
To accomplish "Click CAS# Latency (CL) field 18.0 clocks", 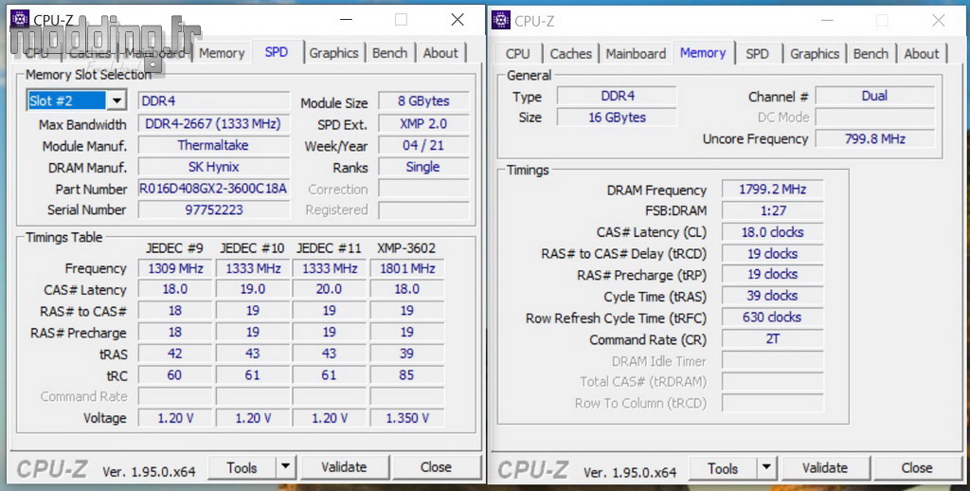I will (773, 233).
